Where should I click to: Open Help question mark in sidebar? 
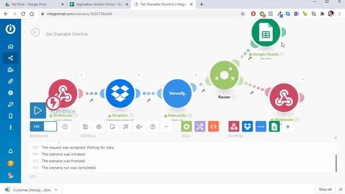pos(11,163)
